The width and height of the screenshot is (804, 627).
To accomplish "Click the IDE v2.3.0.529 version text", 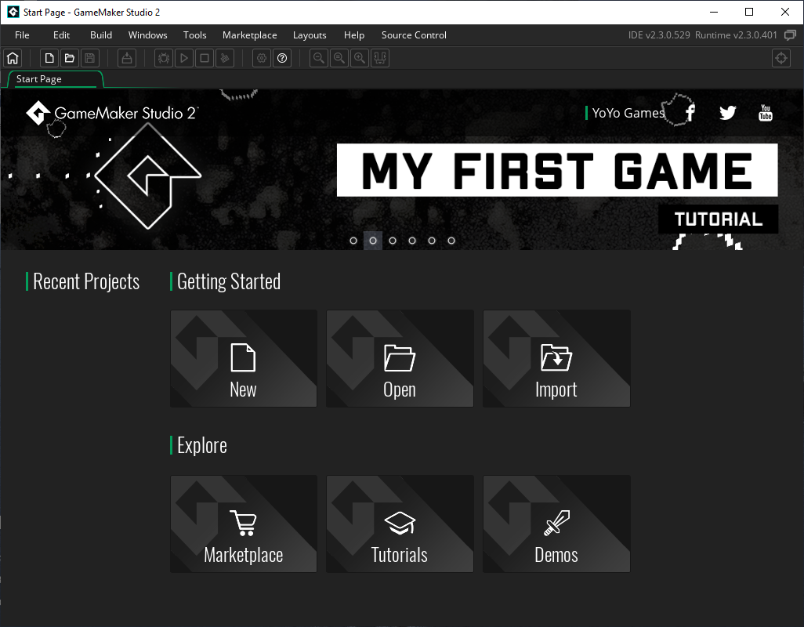I will coord(659,34).
